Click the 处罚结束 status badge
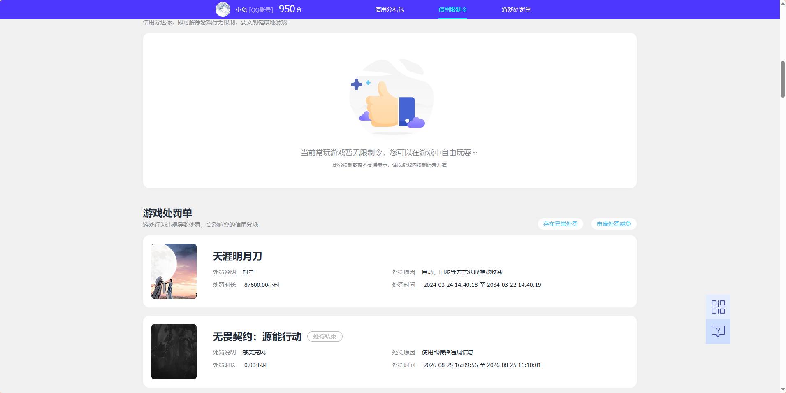 pos(325,336)
